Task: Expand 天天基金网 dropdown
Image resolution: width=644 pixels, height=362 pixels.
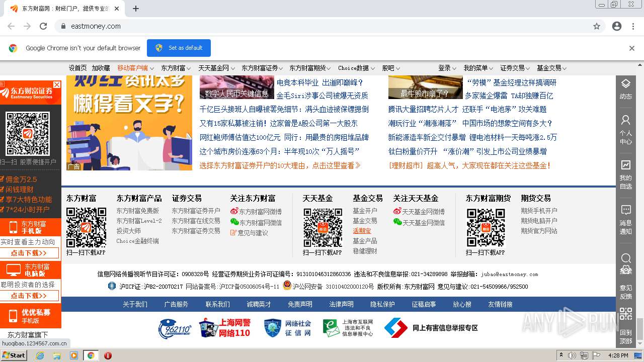Action: pyautogui.click(x=216, y=68)
